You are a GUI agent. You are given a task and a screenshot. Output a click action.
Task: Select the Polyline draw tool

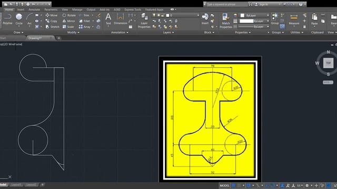tap(7, 19)
